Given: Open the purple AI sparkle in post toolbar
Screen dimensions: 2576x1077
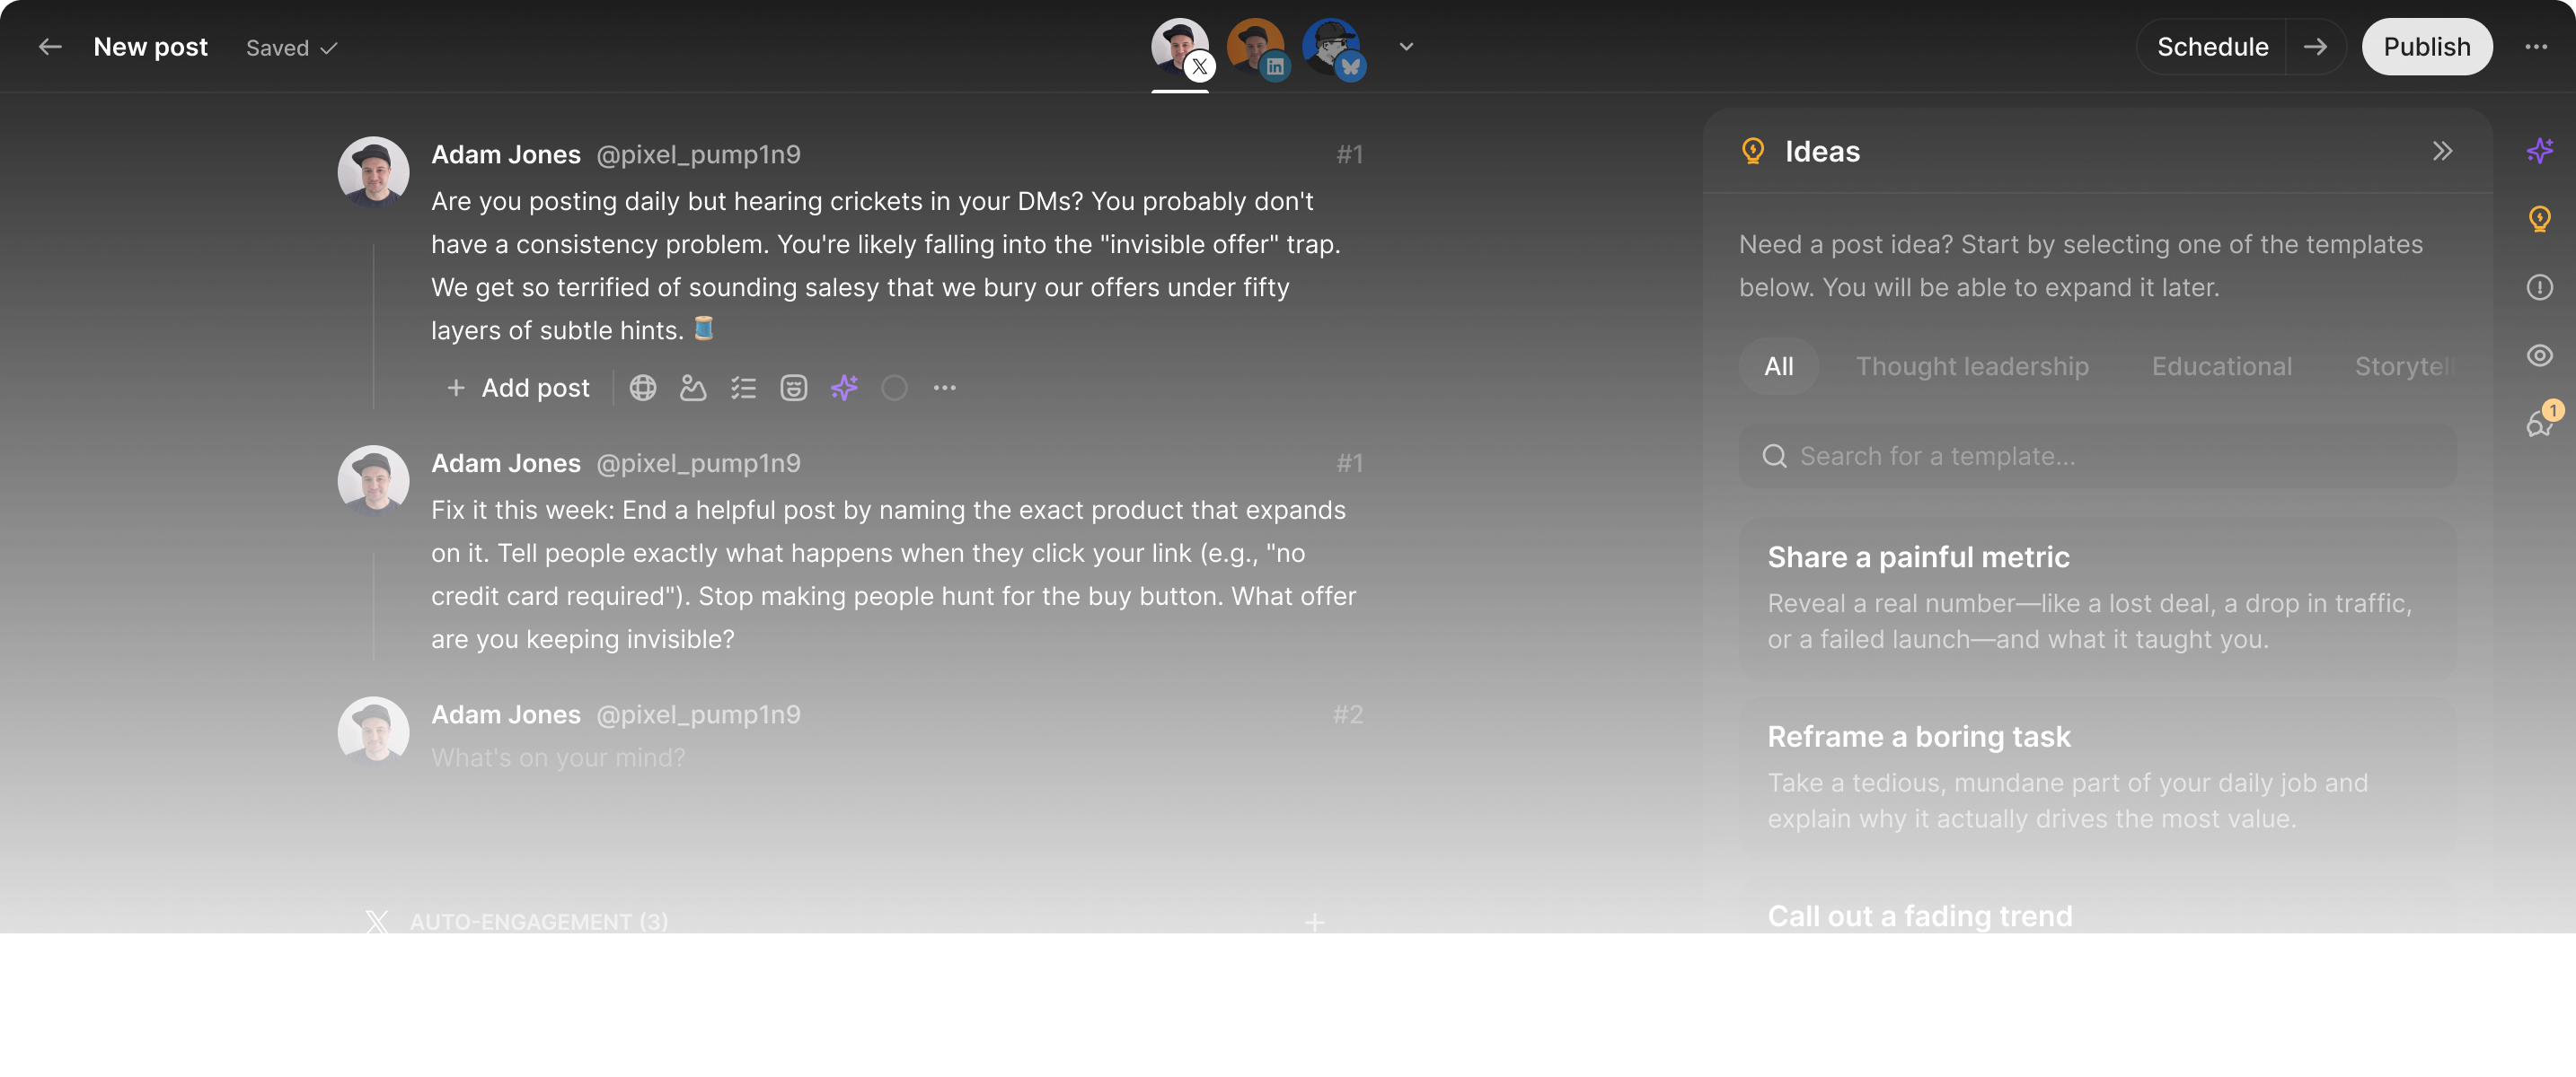Looking at the screenshot, I should (x=844, y=388).
